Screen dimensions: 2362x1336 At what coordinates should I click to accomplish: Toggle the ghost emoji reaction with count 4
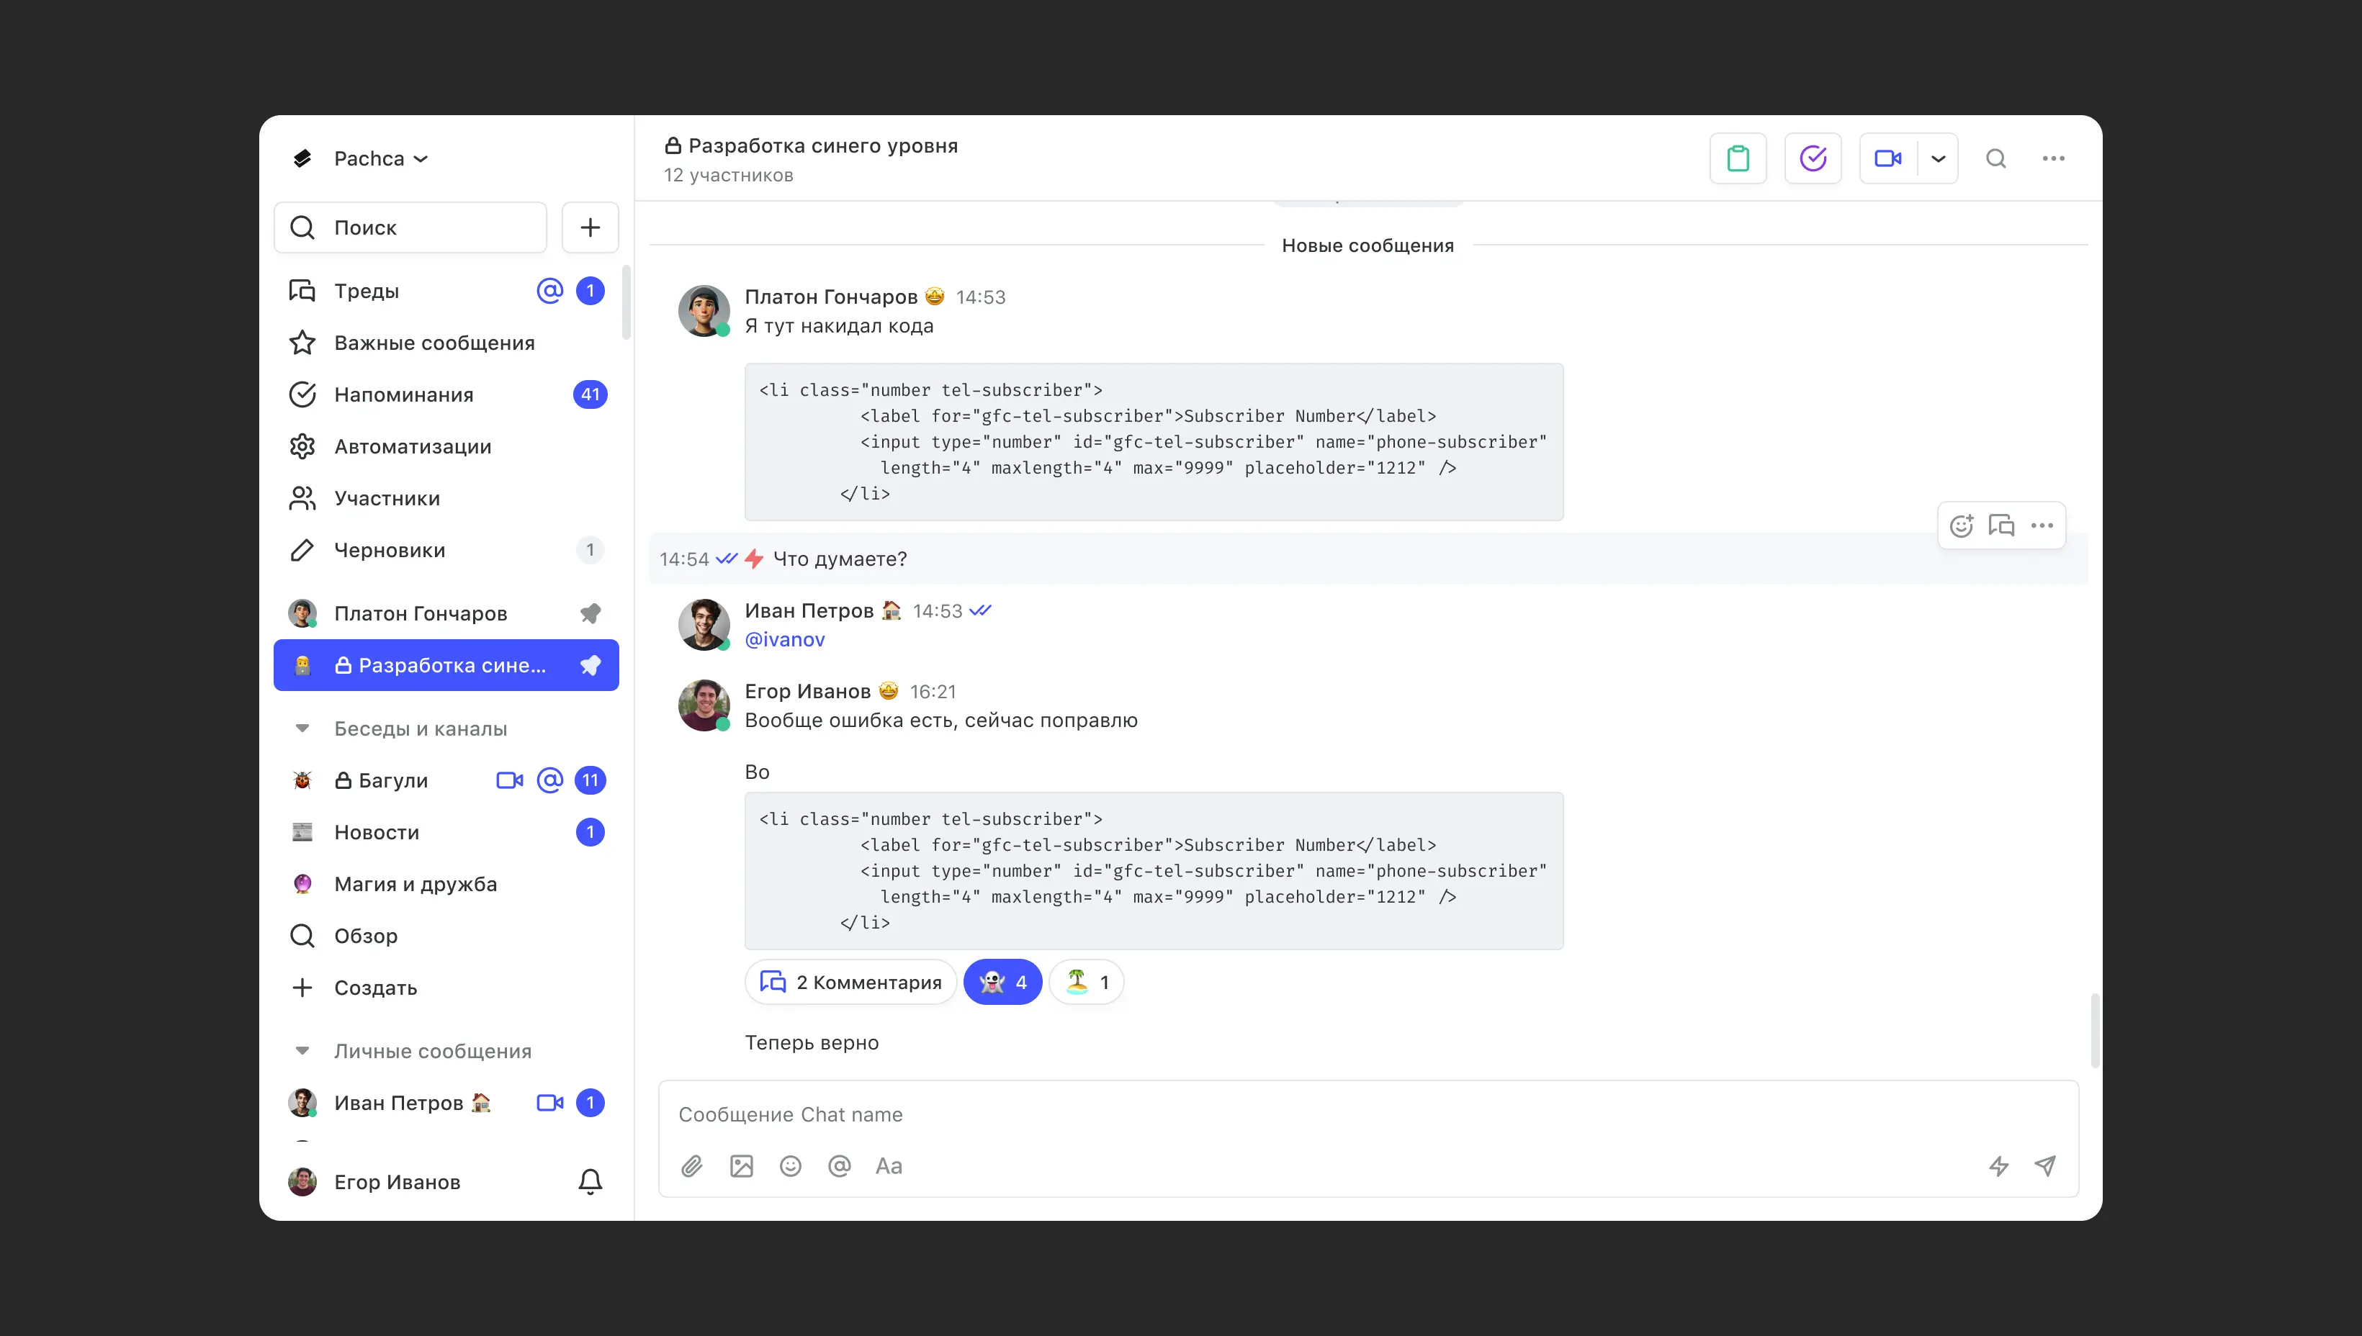(1002, 982)
